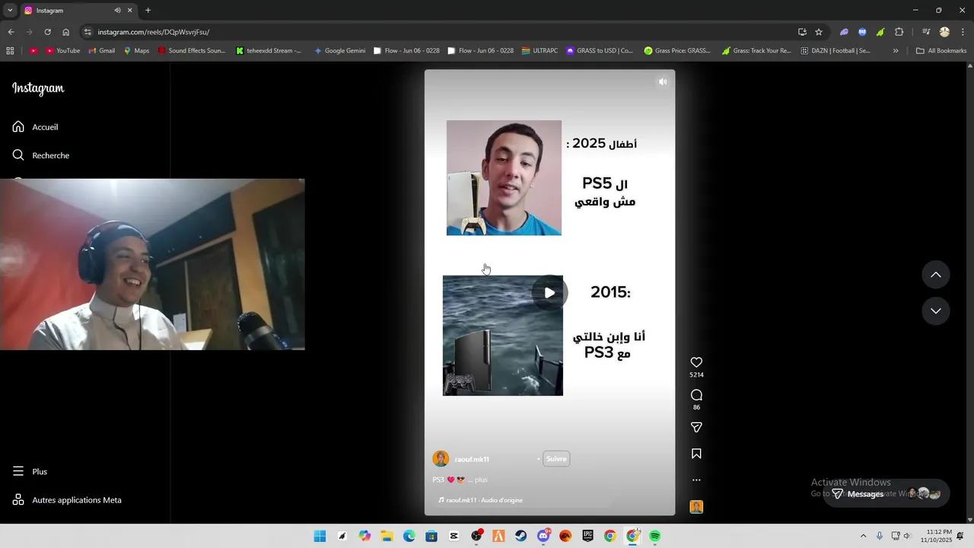The image size is (974, 548).
Task: Go to the next reel with the down arrow
Action: pyautogui.click(x=936, y=311)
